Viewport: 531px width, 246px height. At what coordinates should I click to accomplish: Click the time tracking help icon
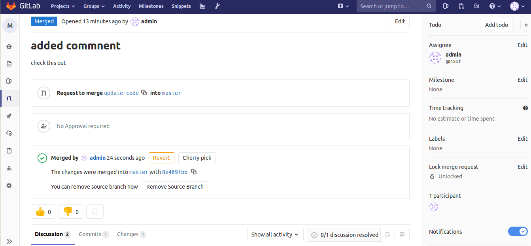coord(525,108)
